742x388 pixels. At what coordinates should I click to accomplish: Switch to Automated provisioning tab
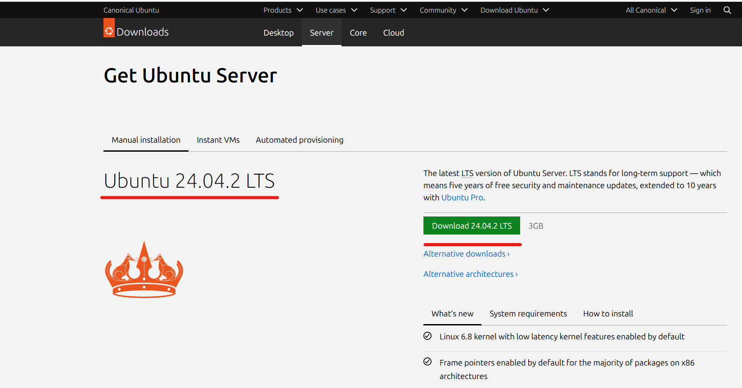[x=300, y=140]
